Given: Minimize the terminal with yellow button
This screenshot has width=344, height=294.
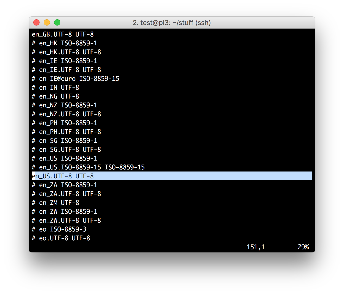Looking at the screenshot, I should click(47, 23).
